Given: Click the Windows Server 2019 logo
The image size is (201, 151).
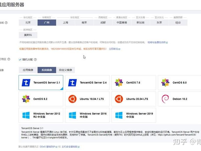Looking at the screenshot, I should 119,115.
